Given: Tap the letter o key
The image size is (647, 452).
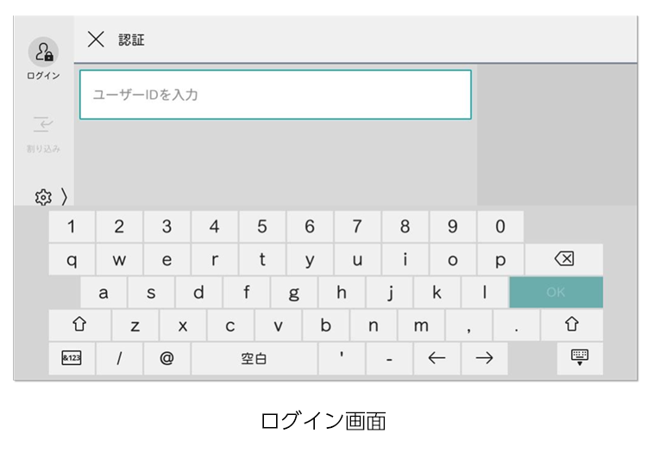Looking at the screenshot, I should pos(453,259).
